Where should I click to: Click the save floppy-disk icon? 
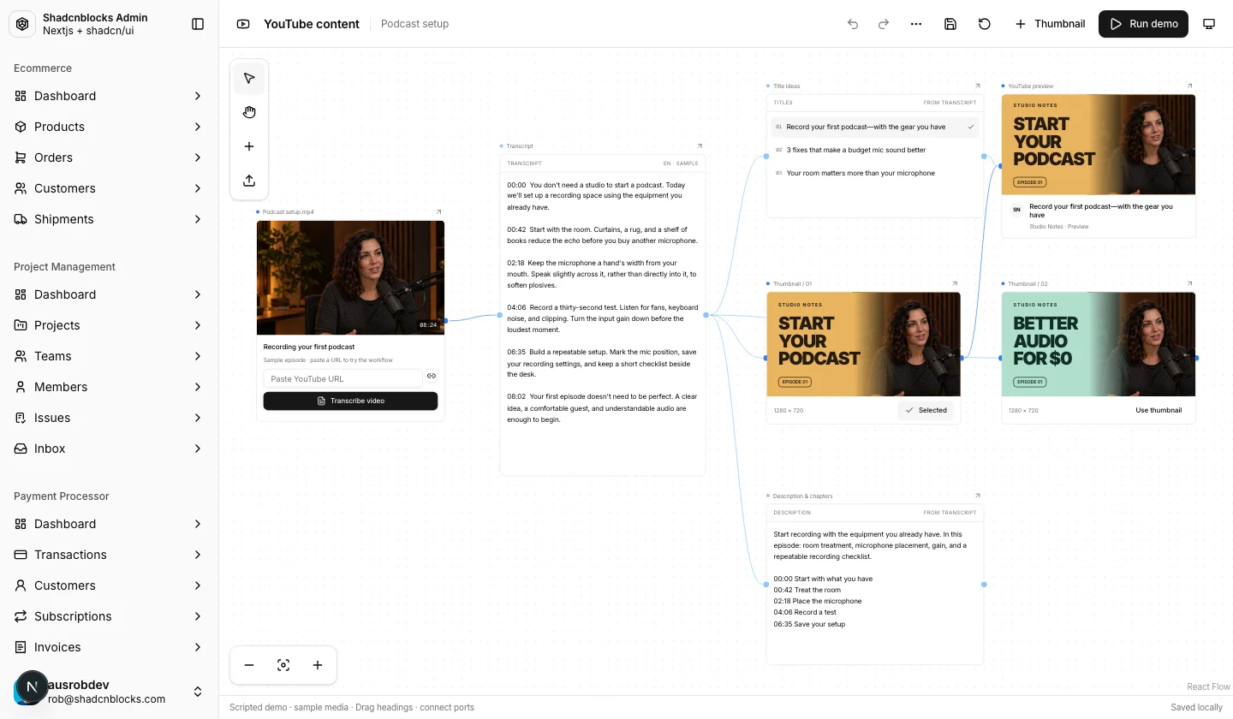[x=950, y=24]
